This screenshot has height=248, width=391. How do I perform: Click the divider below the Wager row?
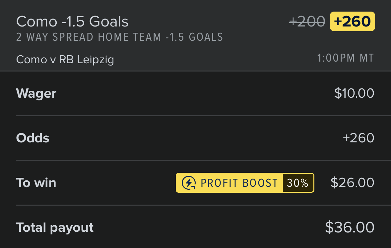pos(204,116)
